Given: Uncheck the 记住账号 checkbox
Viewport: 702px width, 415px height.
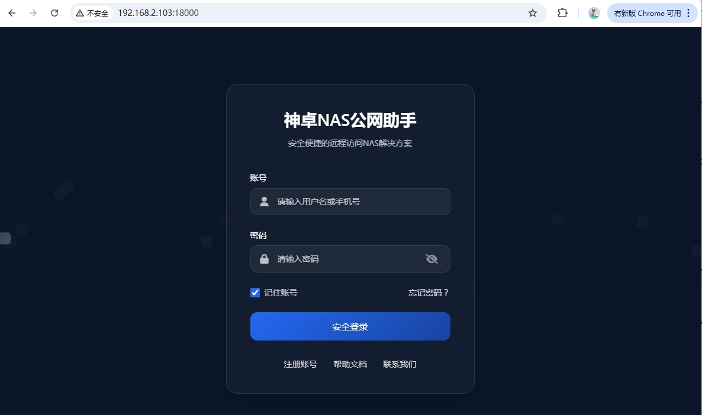Looking at the screenshot, I should (x=255, y=293).
